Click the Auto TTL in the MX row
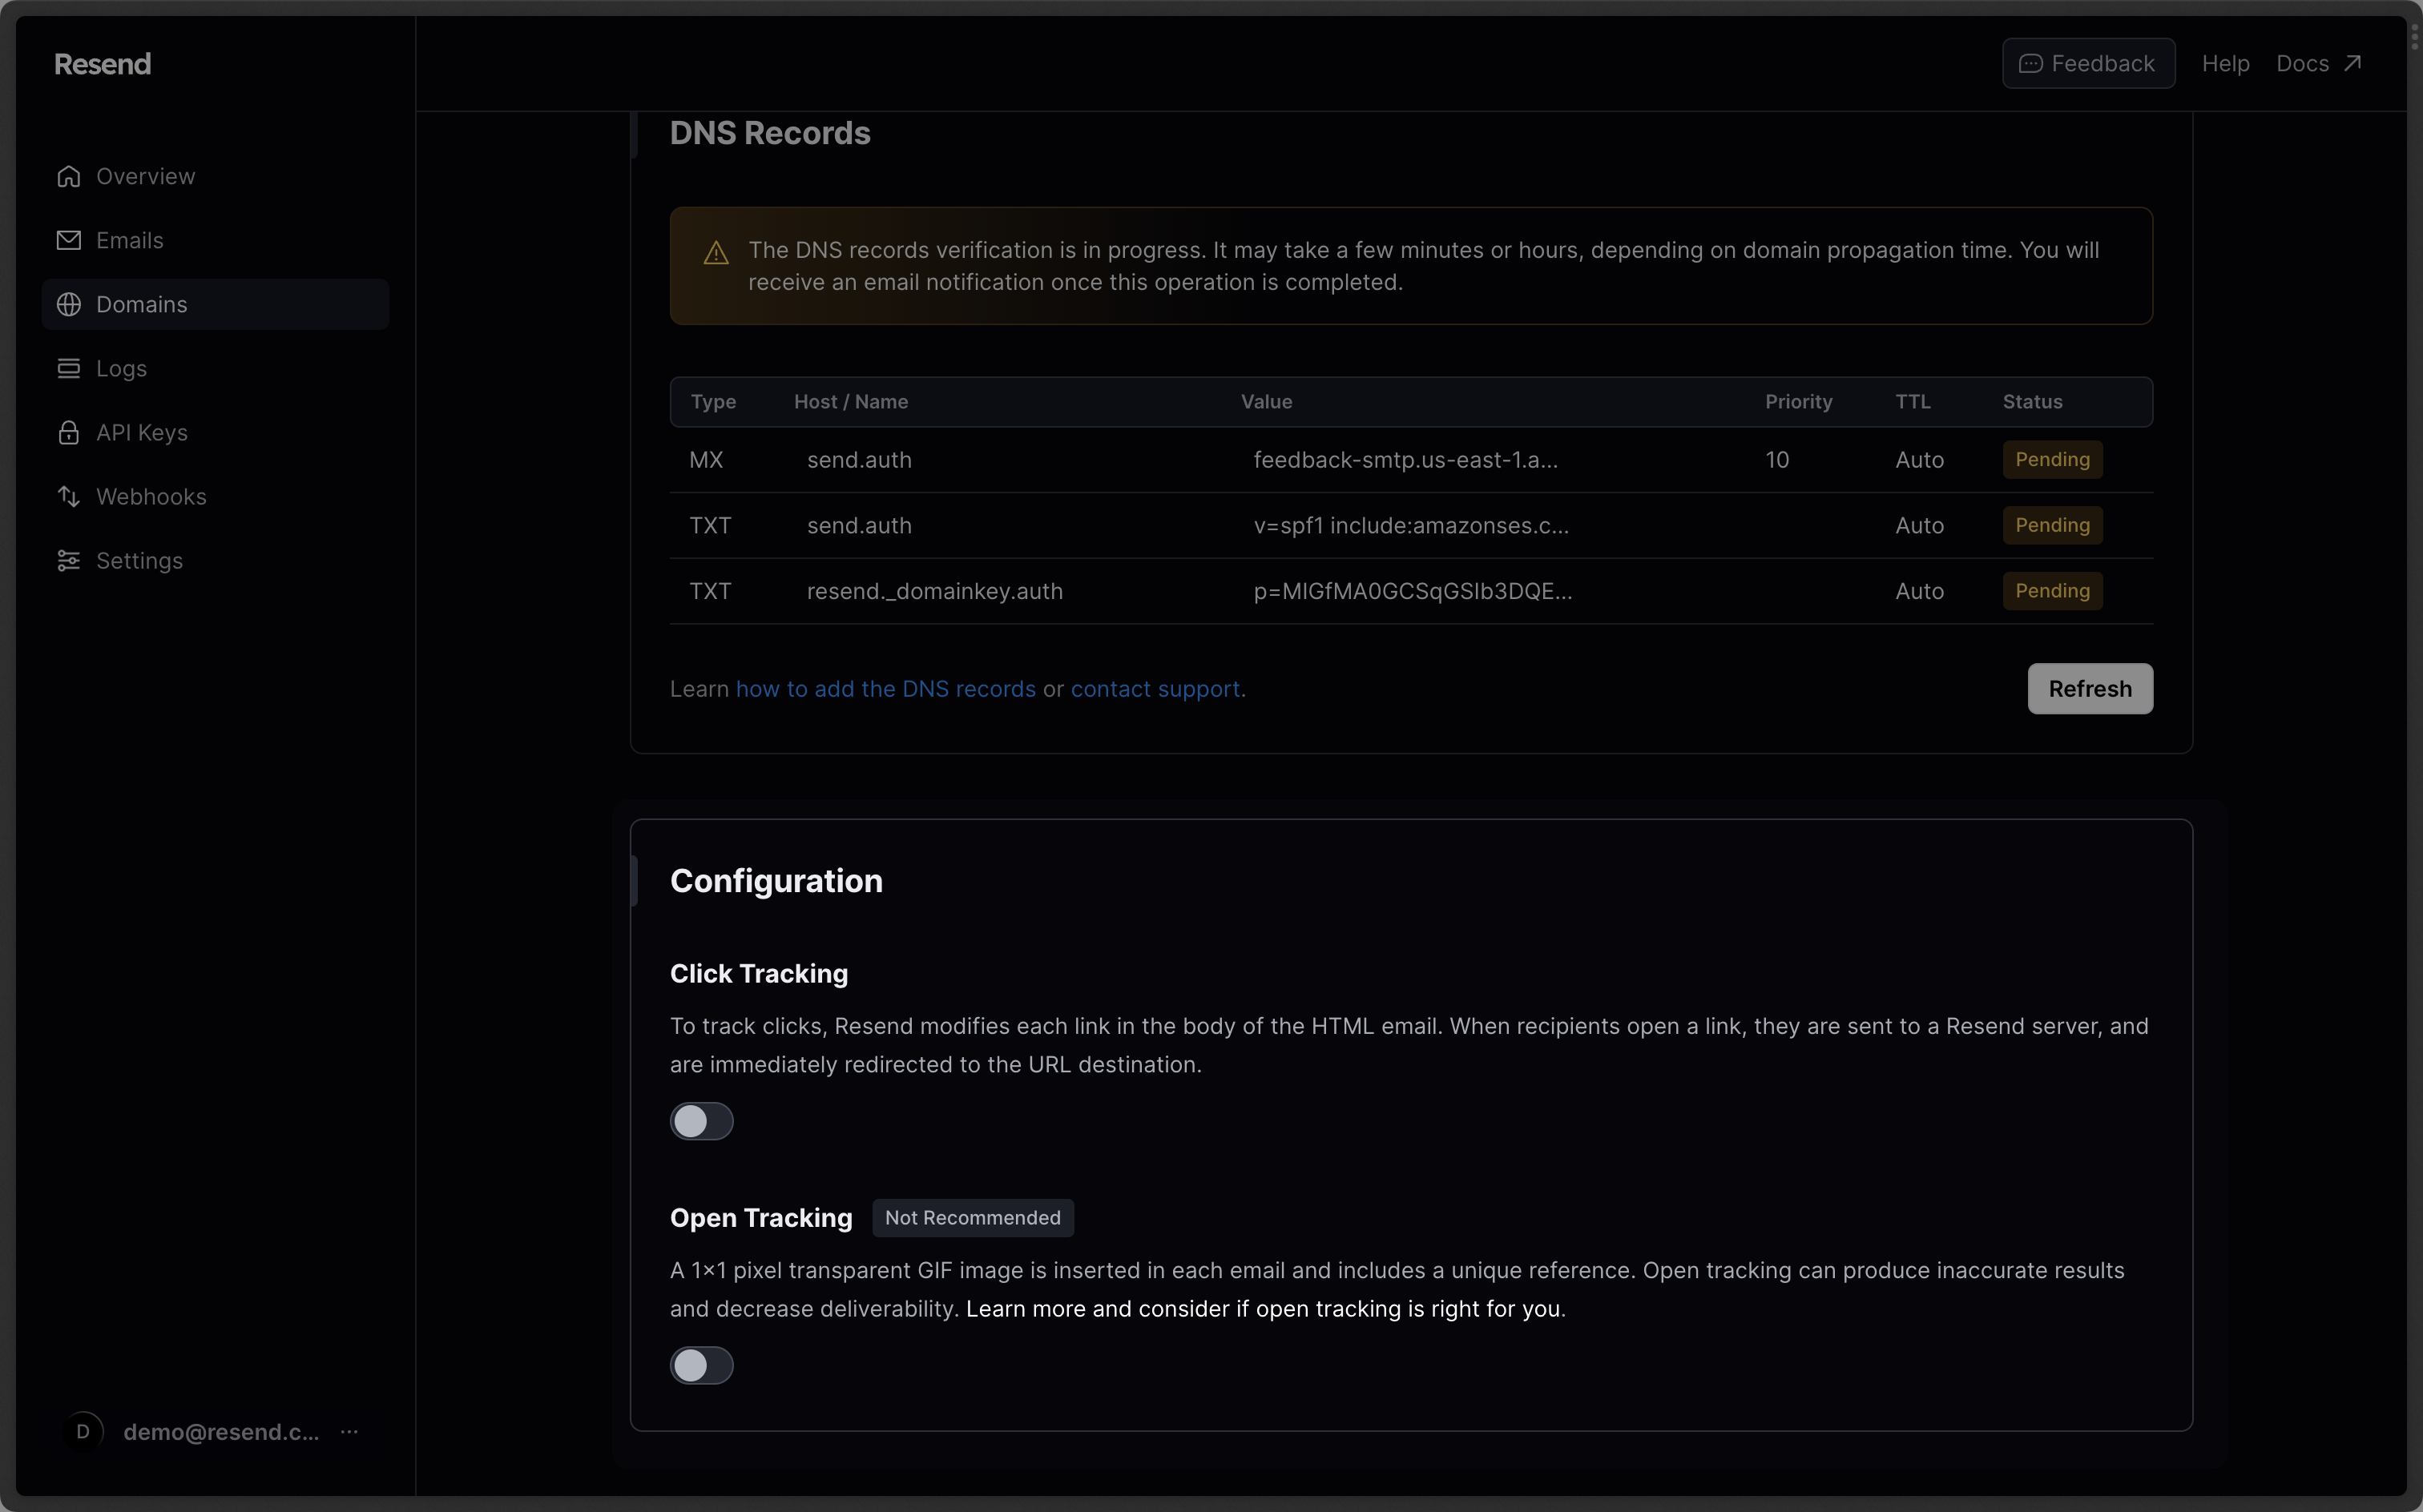The height and width of the screenshot is (1512, 2423). (x=1919, y=460)
